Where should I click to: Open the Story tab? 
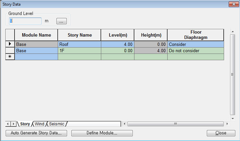25,124
